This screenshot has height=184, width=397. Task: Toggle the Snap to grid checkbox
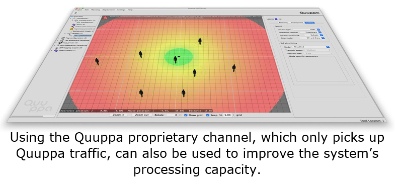(x=208, y=115)
